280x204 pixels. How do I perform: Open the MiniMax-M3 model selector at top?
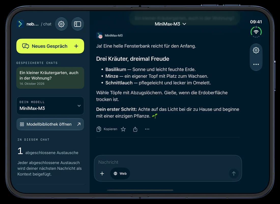pyautogui.click(x=170, y=24)
